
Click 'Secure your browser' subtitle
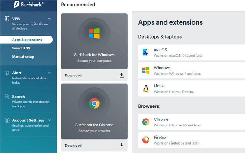94,131
